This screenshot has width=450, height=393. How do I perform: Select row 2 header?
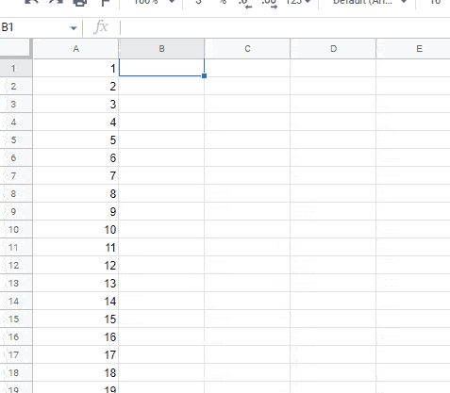pyautogui.click(x=16, y=86)
